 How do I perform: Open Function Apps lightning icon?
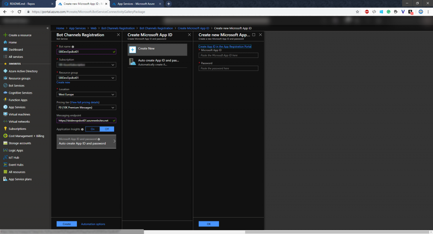tap(5, 100)
